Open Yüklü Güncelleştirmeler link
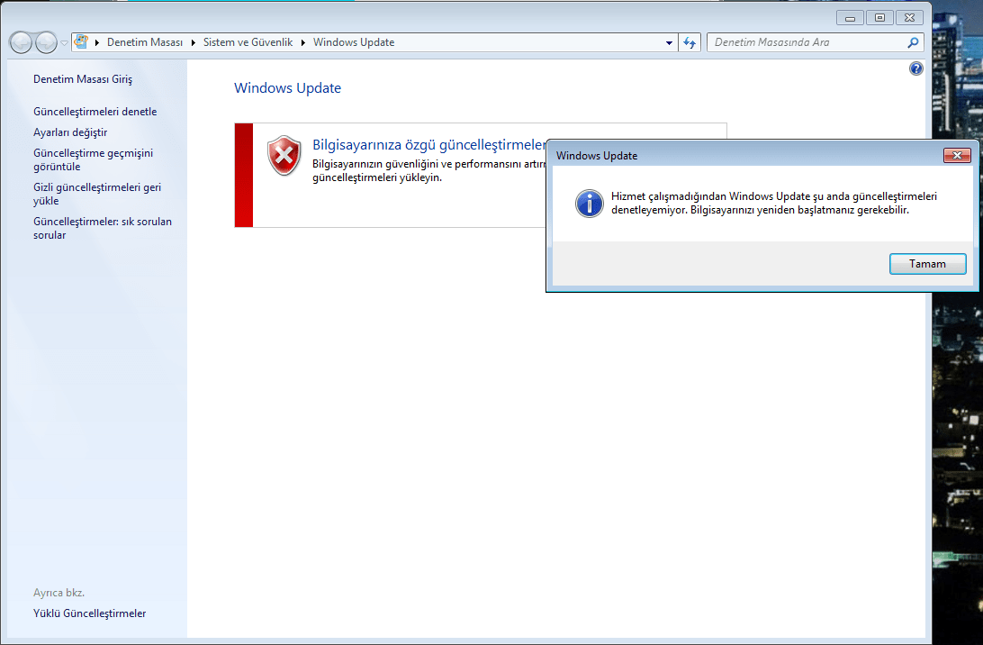Image resolution: width=983 pixels, height=645 pixels. pyautogui.click(x=90, y=613)
